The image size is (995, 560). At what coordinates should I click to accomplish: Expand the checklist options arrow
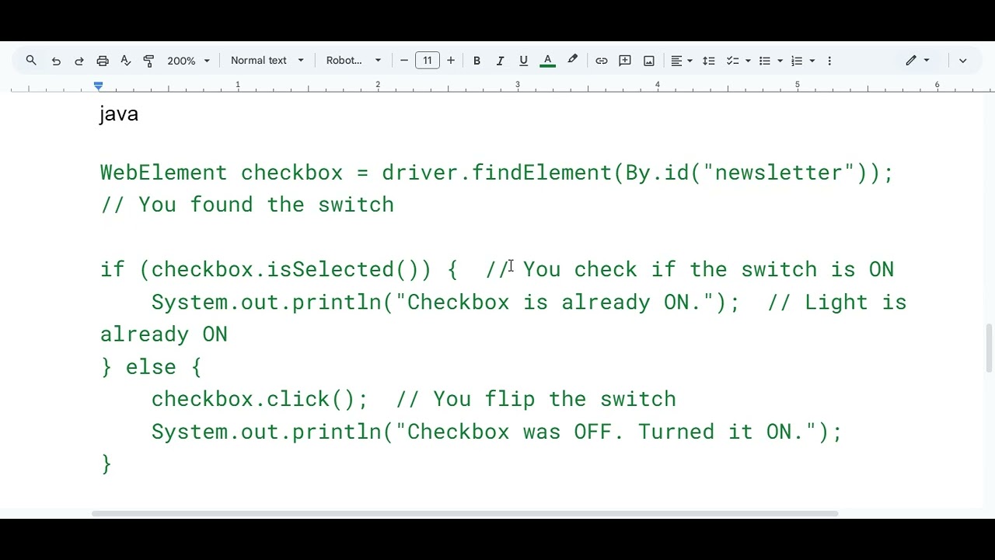(x=748, y=61)
